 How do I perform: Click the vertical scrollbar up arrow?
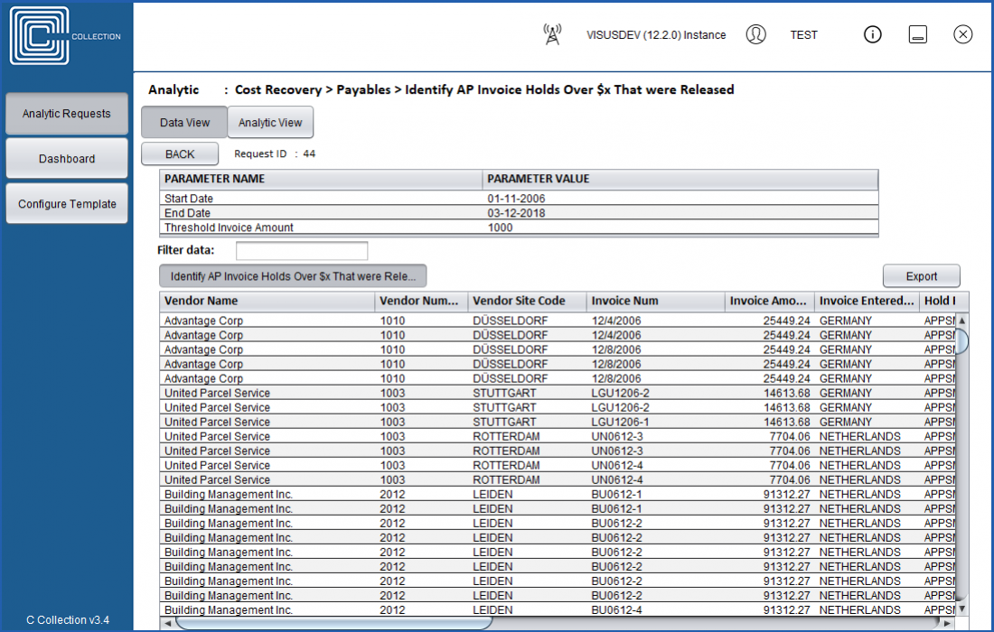click(961, 321)
